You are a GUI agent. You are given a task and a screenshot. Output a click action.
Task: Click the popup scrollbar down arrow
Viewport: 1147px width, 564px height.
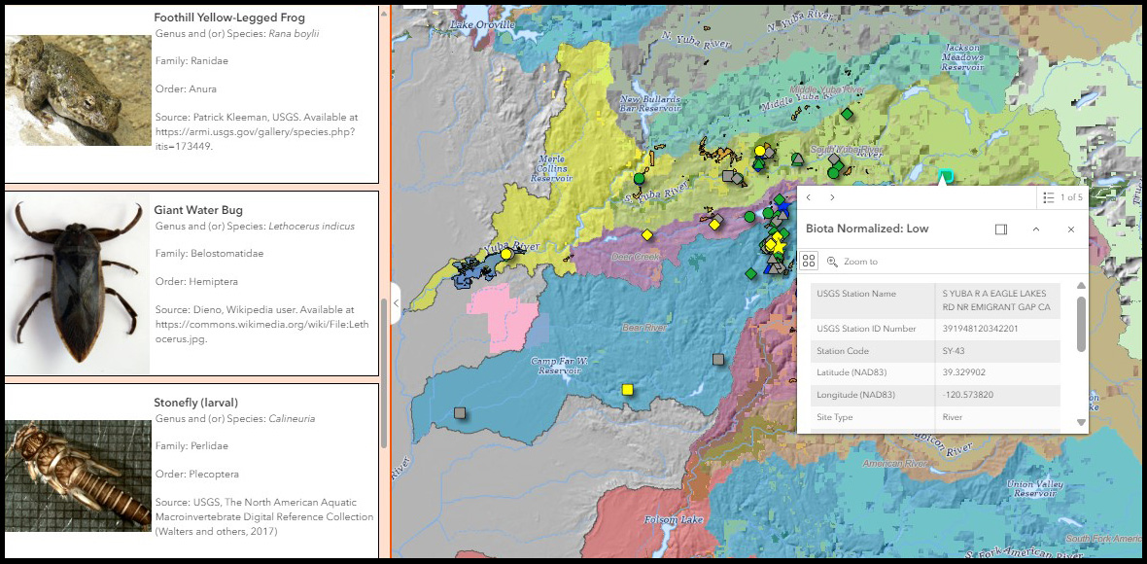tap(1081, 422)
